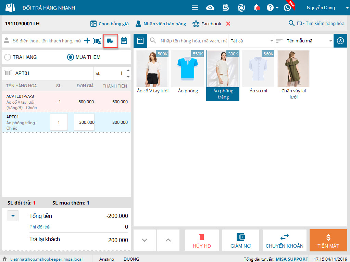Decrease SL quantity with down arrow
The image size is (350, 262).
click(128, 77)
